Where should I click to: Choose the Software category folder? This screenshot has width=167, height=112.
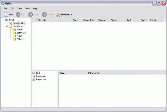coord(21,33)
